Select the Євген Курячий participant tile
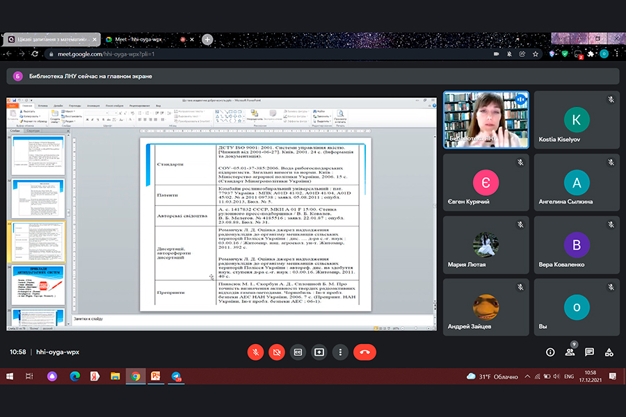This screenshot has height=417, width=626. tap(486, 182)
